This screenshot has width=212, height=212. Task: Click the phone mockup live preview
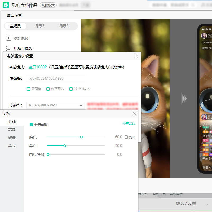click(x=205, y=98)
